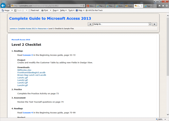Switch to the Micr... Office tab
The height and width of the screenshot is (121, 169).
(91, 6)
